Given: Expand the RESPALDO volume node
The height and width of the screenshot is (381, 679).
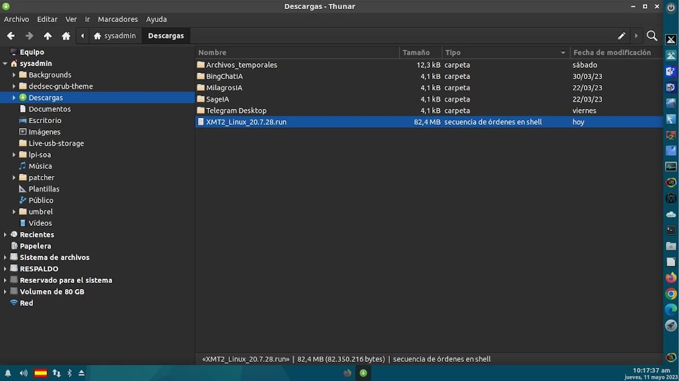Looking at the screenshot, I should 5,269.
